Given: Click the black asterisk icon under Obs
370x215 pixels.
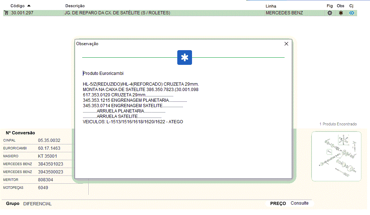Looking at the screenshot, I should (x=341, y=13).
